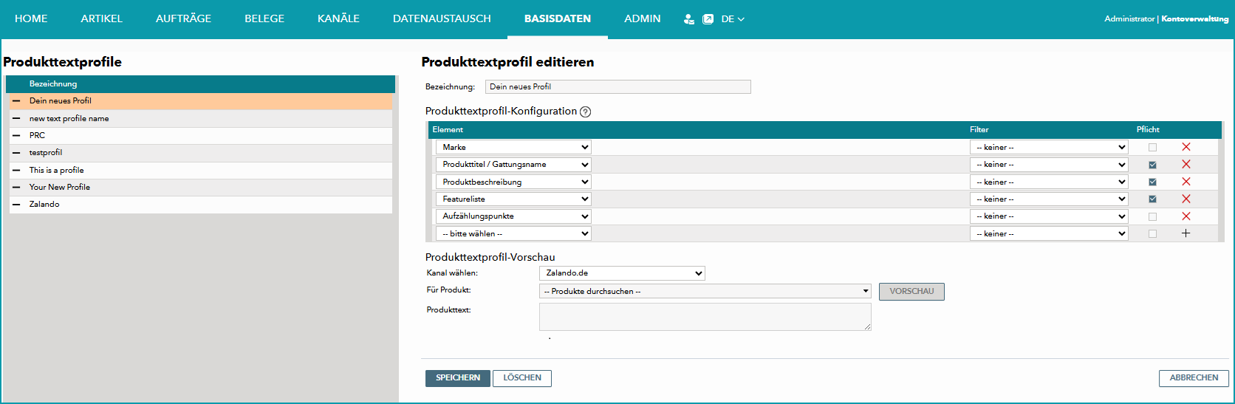The image size is (1235, 404).
Task: Open filter dropdown in bitte wählen row
Action: (1049, 233)
